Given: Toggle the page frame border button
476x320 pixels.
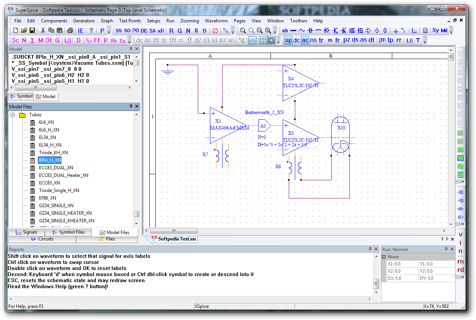Looking at the screenshot, I should pyautogui.click(x=271, y=40).
